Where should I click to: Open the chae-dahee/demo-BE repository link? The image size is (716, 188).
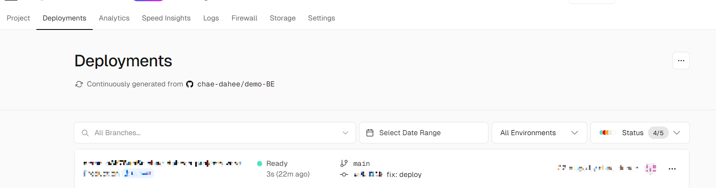236,84
